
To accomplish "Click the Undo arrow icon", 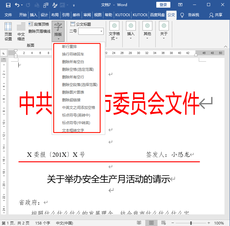I will (x=17, y=5).
